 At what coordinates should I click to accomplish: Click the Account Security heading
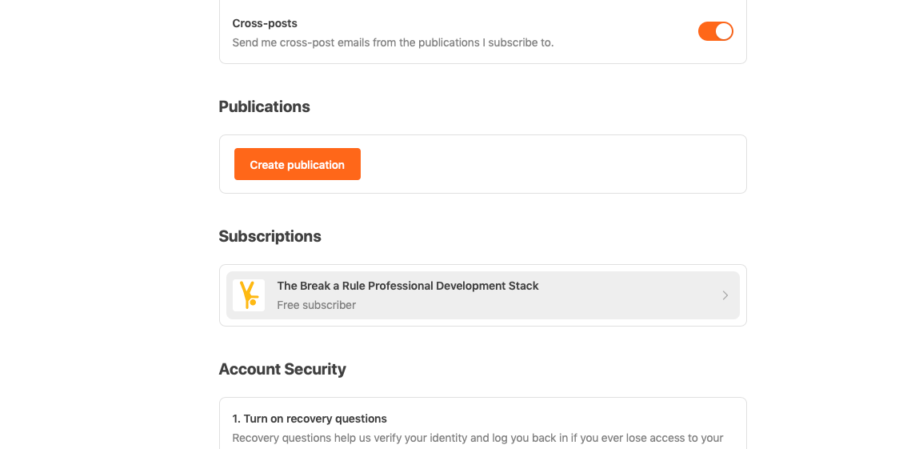282,369
